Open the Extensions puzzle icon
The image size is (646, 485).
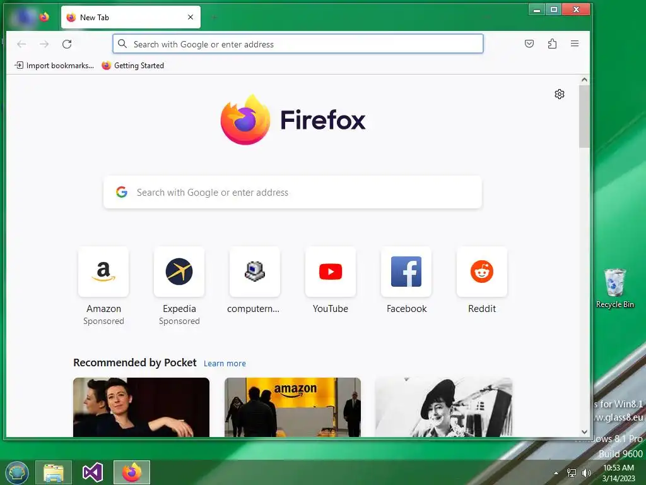552,44
